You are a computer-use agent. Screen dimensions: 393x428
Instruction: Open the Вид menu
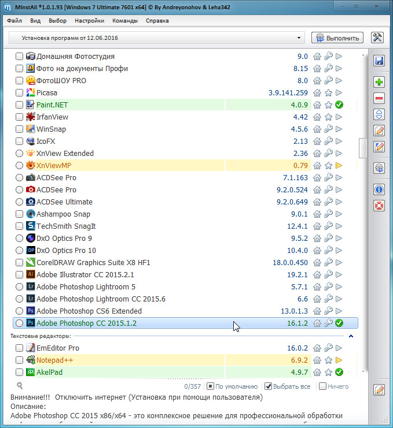35,21
